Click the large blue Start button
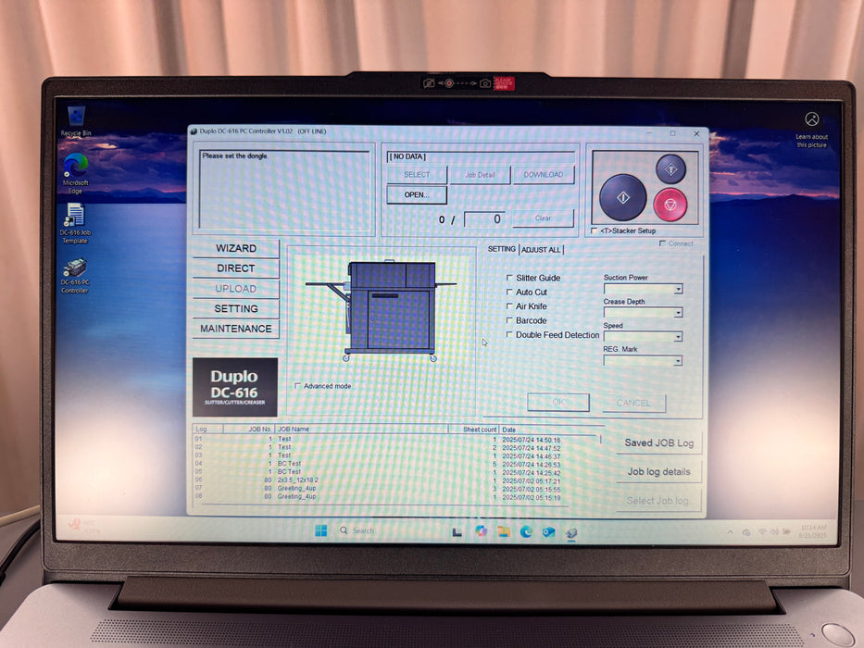 pos(622,197)
